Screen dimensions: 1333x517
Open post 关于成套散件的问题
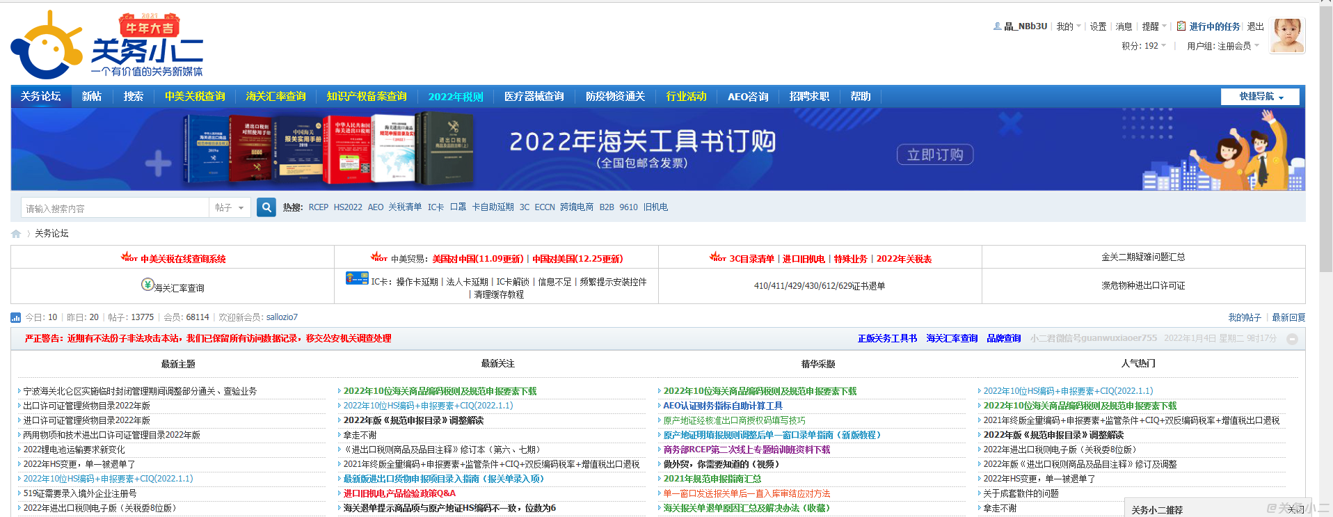pyautogui.click(x=1021, y=493)
